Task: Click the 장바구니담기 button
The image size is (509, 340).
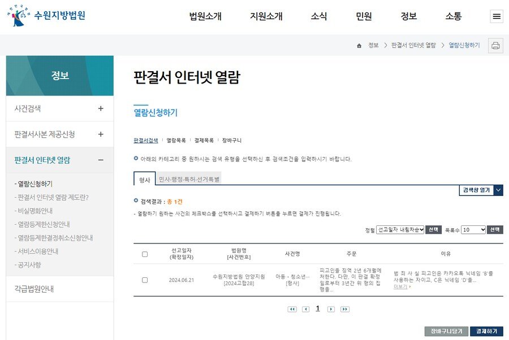Action: coord(446,331)
